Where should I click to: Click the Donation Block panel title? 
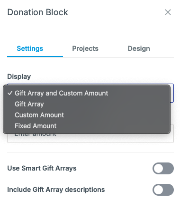tap(37, 12)
